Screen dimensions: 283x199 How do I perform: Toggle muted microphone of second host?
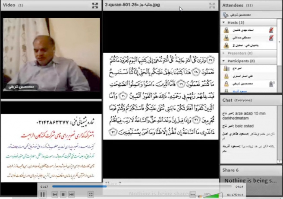tap(271, 38)
